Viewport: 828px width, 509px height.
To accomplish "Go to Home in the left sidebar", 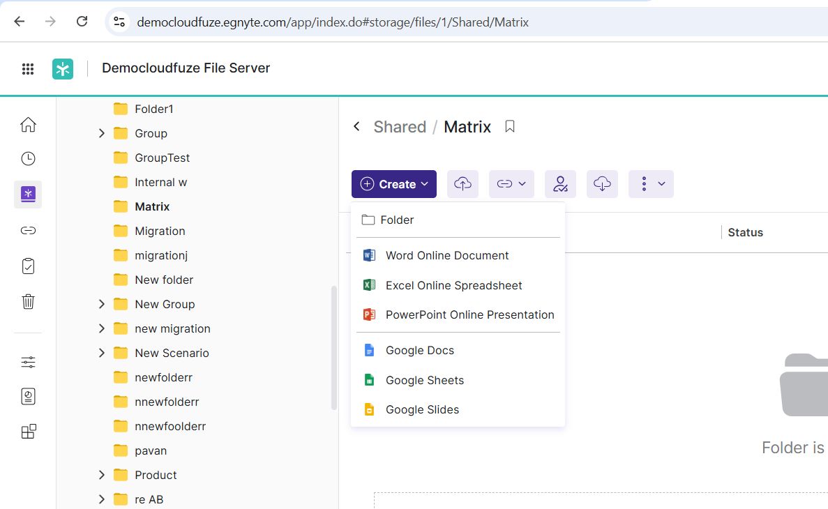I will (28, 125).
